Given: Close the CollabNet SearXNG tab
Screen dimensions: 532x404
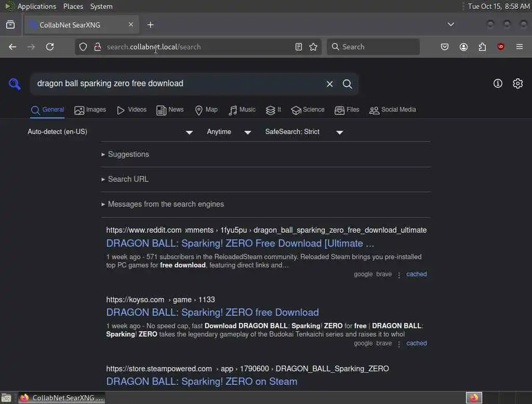Looking at the screenshot, I should point(131,24).
